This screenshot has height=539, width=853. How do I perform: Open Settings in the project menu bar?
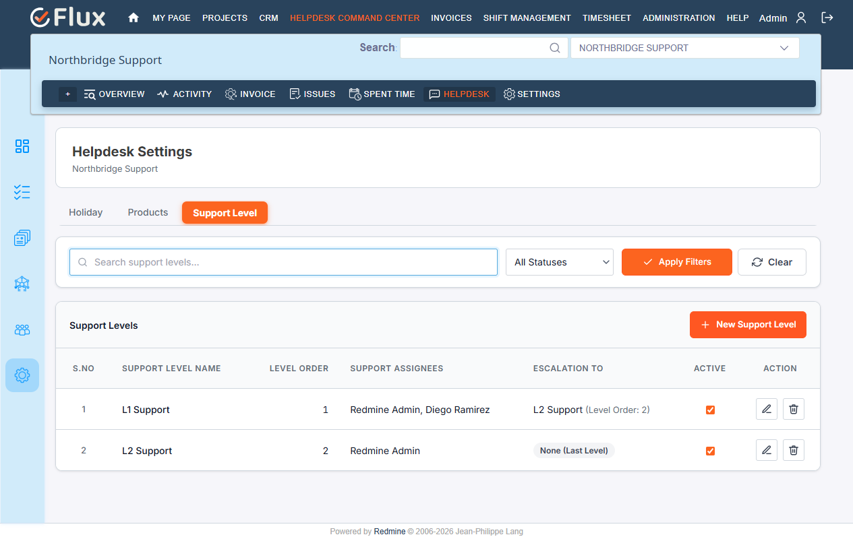pos(532,94)
